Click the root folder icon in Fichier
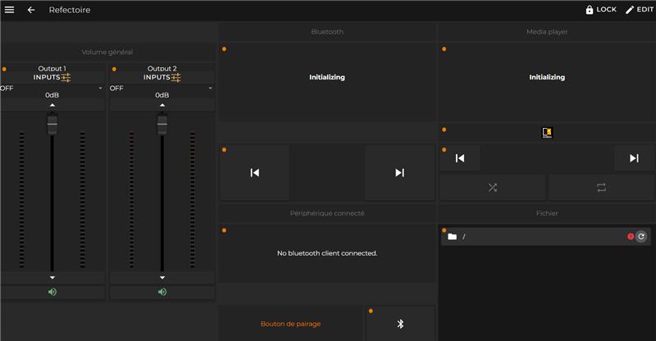This screenshot has height=341, width=656. point(453,237)
